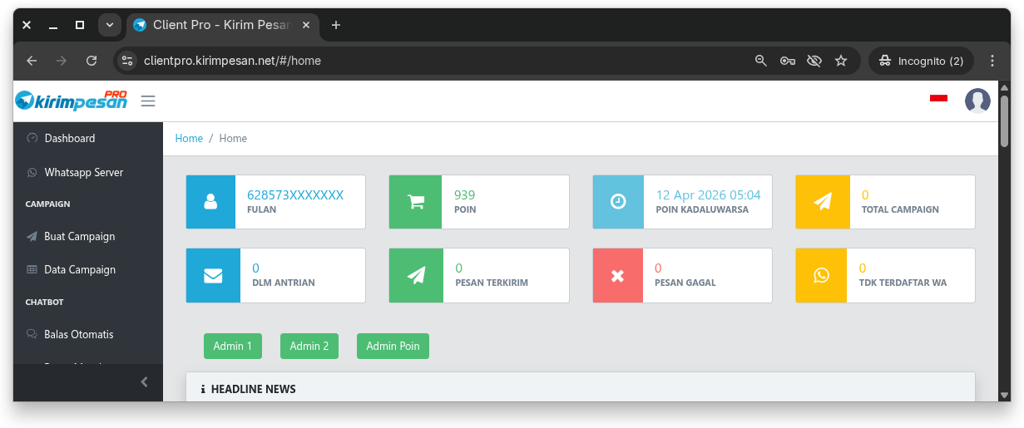The height and width of the screenshot is (428, 1024).
Task: Open Balas Otomatis chatbot menu
Action: point(78,335)
